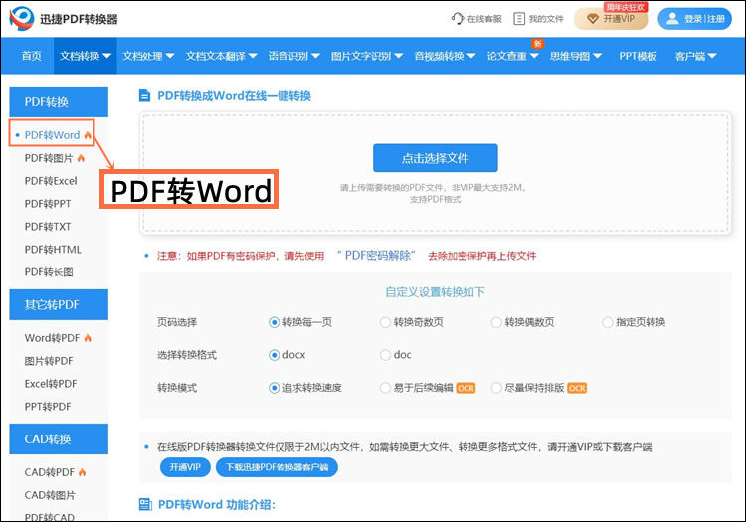Click the flame icon next to PDF转图片
746x522 pixels.
(81, 158)
